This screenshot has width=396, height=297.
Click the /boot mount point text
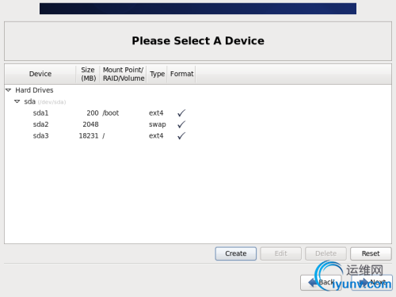coord(111,113)
